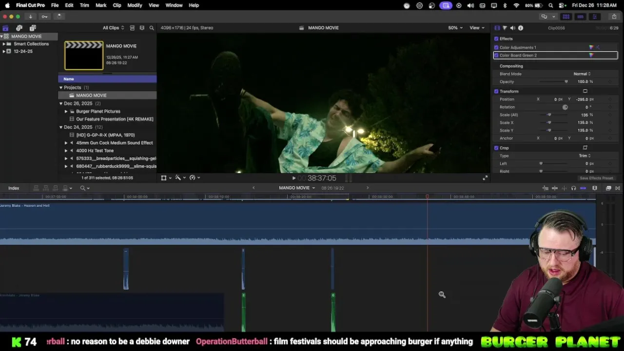Screen dimensions: 624x351
Task: Open the Audio inspector speaker icon
Action: [x=512, y=28]
